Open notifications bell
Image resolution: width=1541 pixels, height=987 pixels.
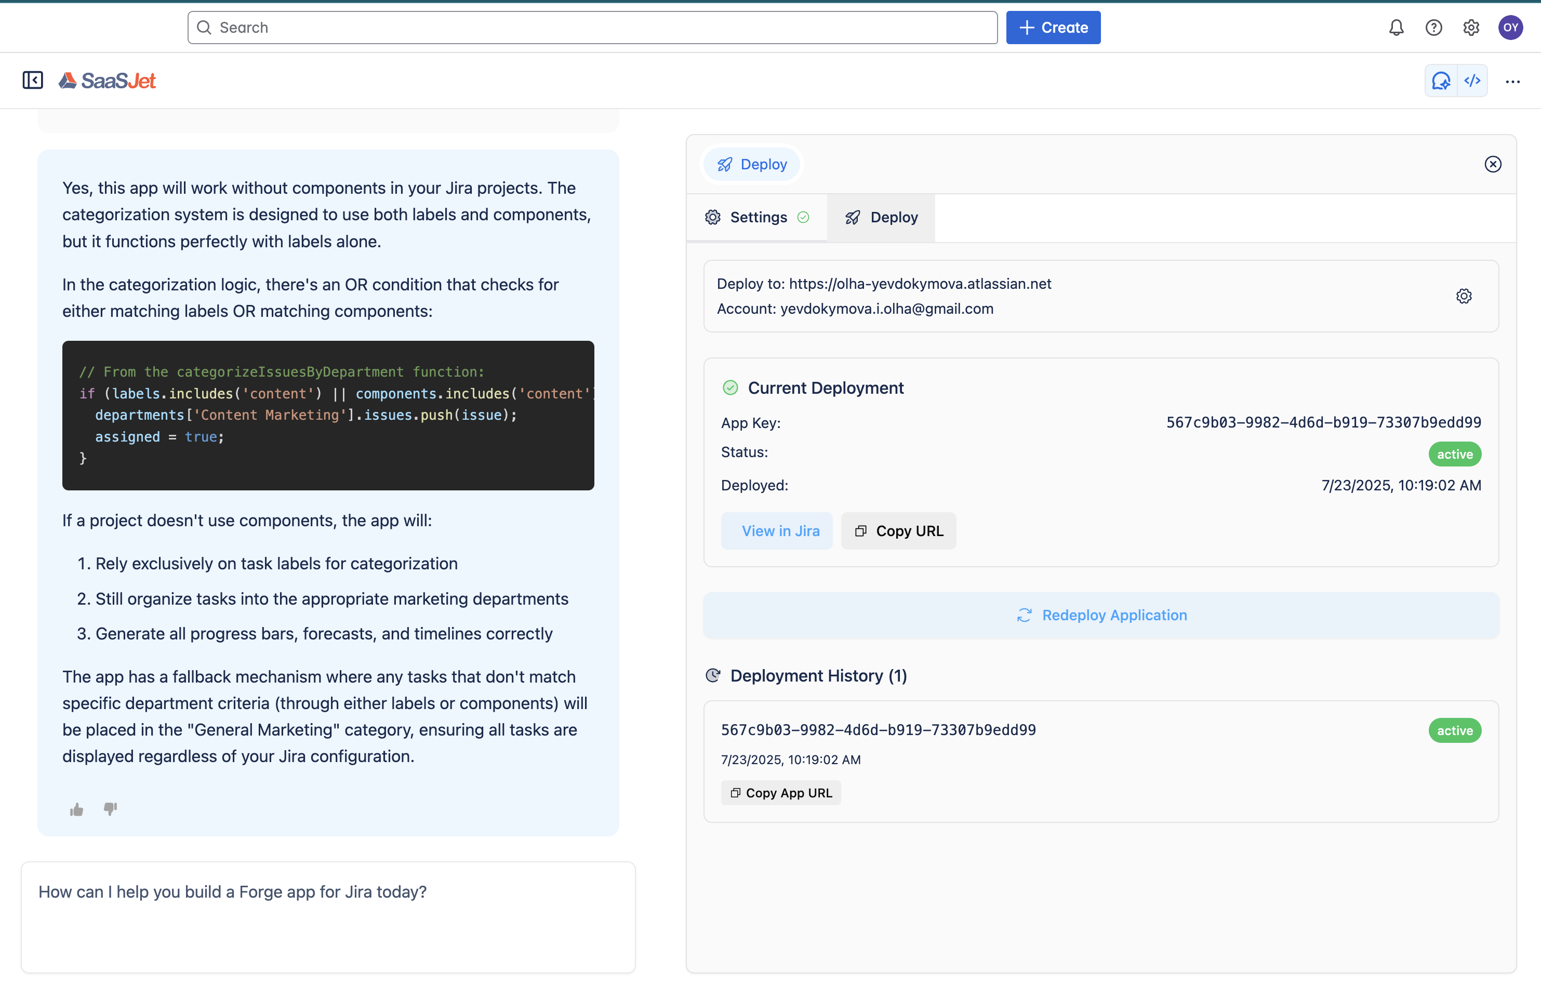tap(1396, 27)
